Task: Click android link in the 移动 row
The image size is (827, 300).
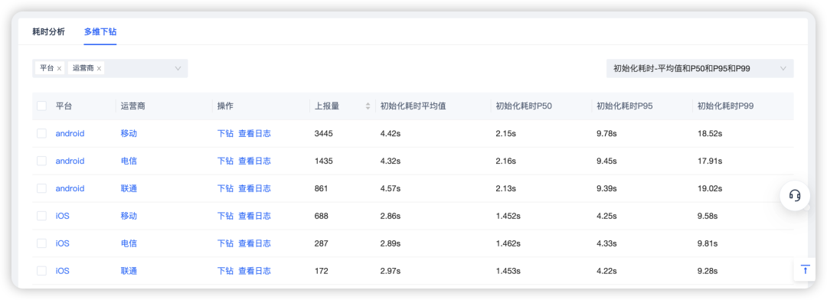Action: (70, 133)
